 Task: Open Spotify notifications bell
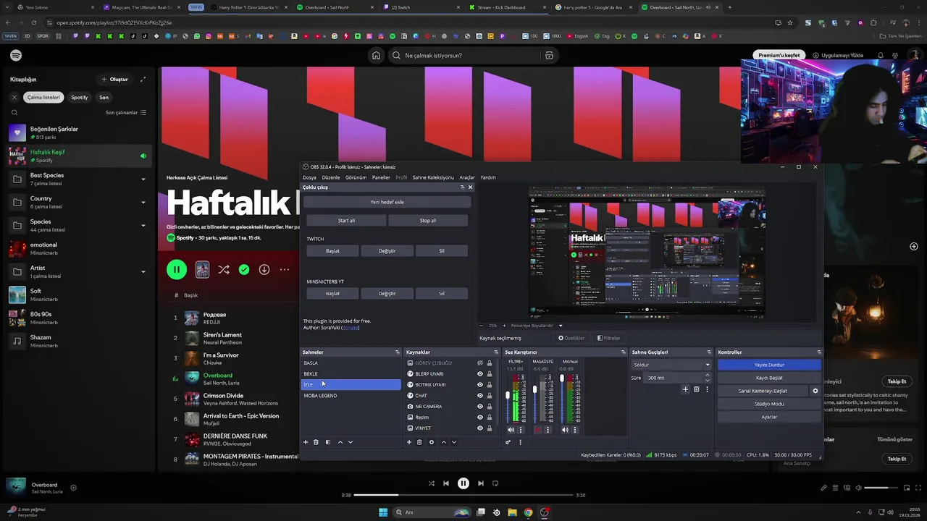[881, 56]
